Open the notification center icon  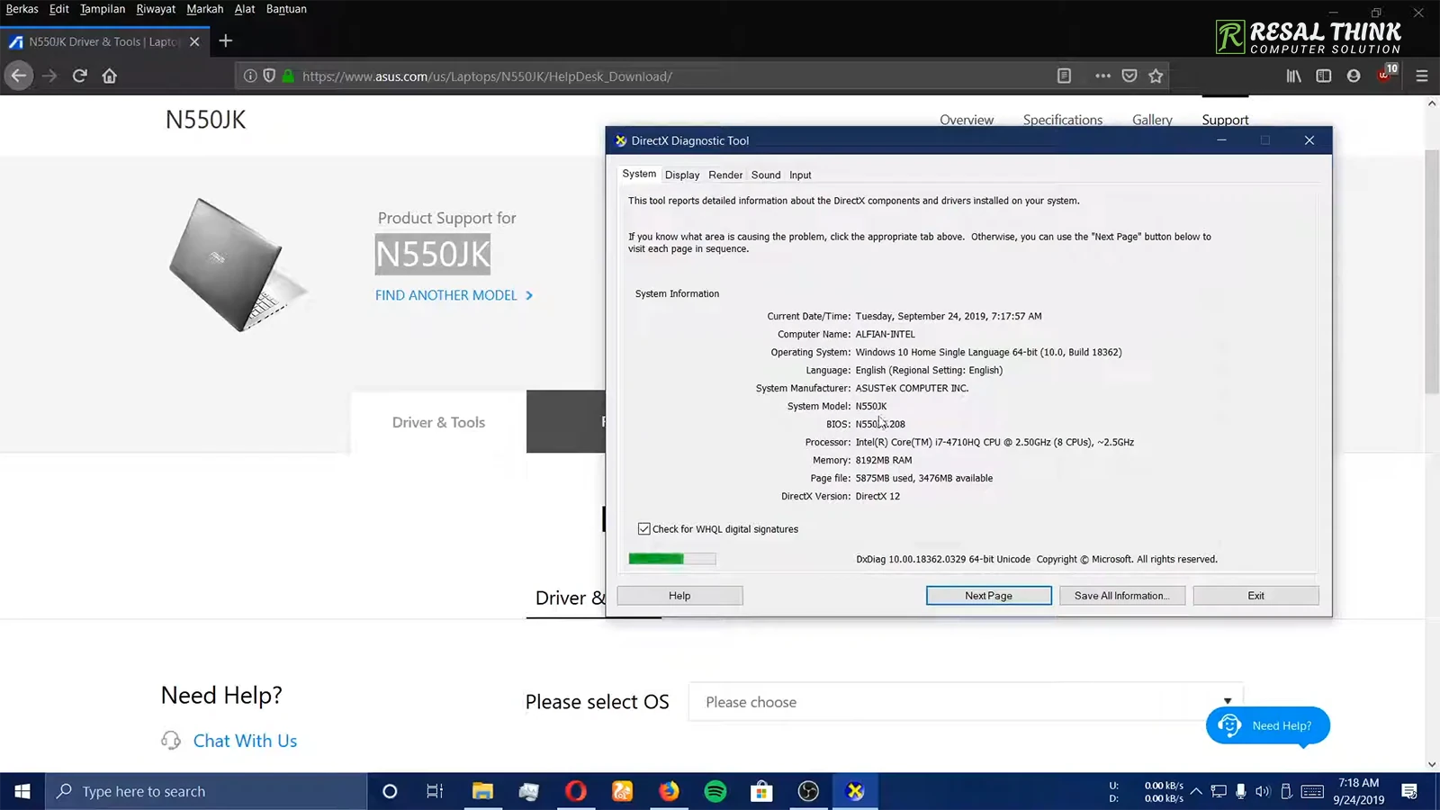(1409, 791)
